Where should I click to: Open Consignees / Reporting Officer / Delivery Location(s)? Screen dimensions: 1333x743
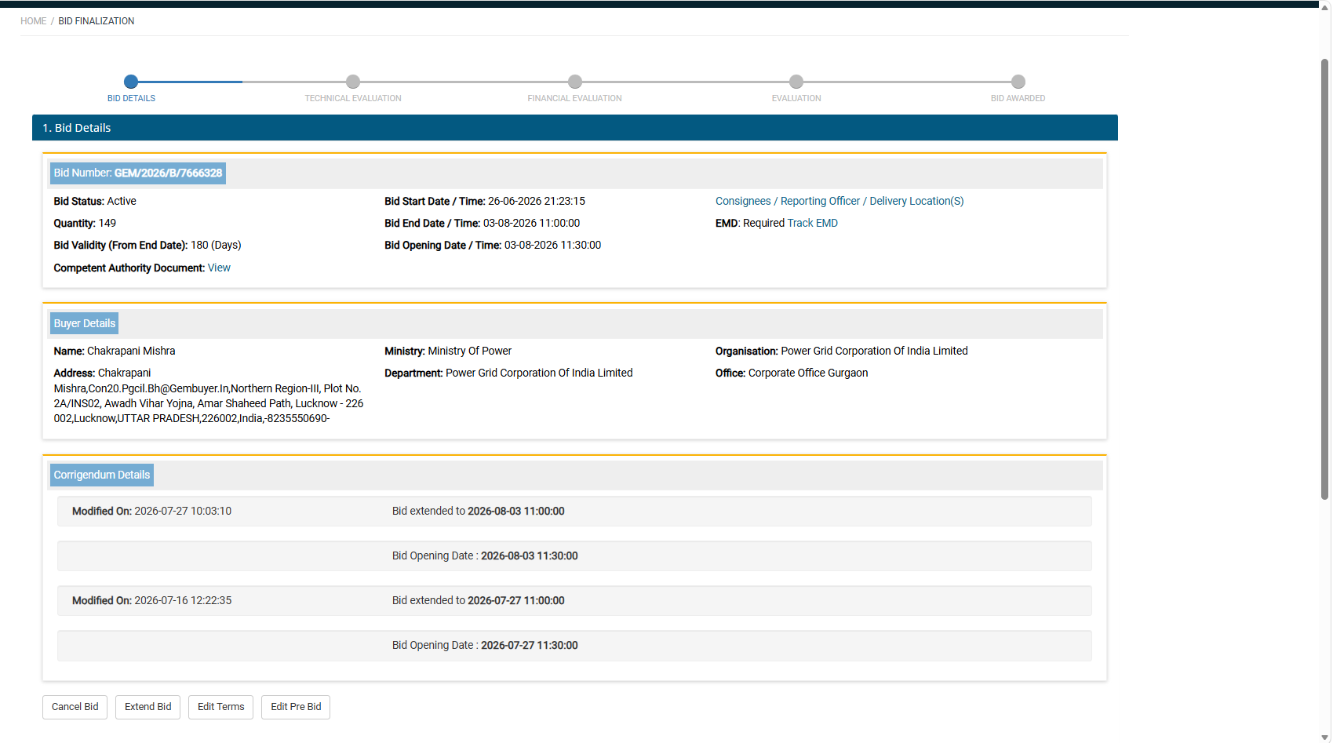click(839, 201)
